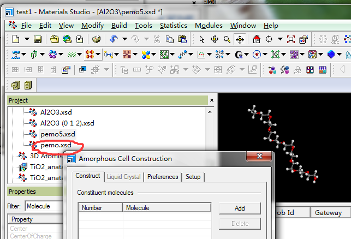Click the Undo arrow icon

click(x=114, y=39)
